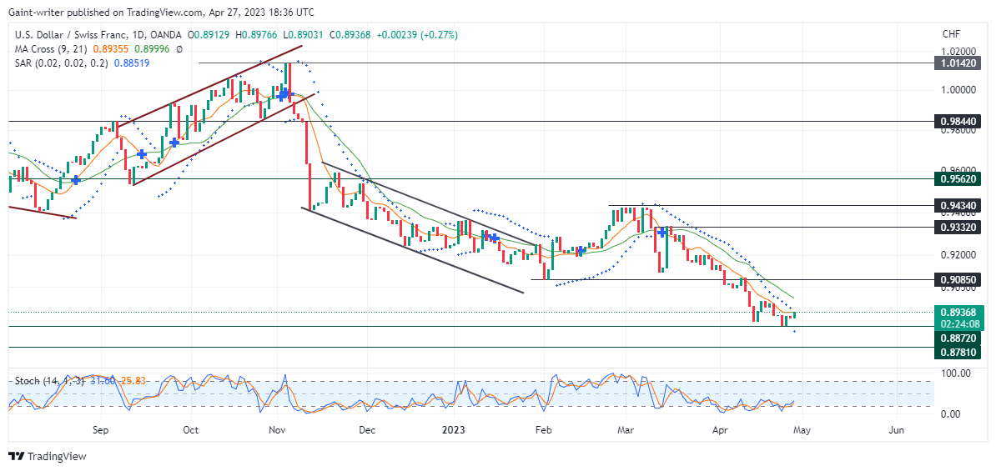Click the Mar label on time axis
Screen dimensions: 996x471
click(625, 430)
